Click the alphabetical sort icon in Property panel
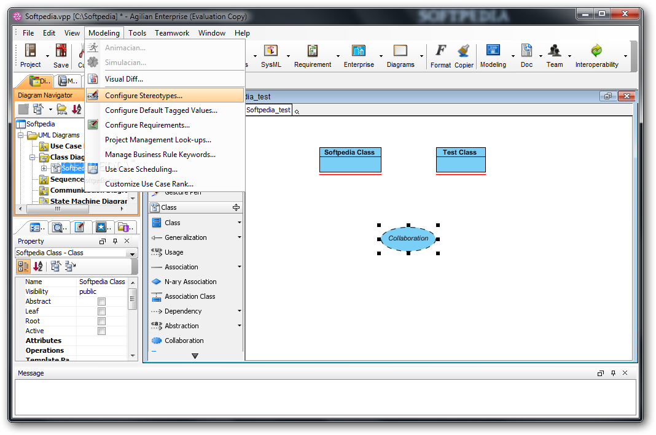 click(x=38, y=266)
